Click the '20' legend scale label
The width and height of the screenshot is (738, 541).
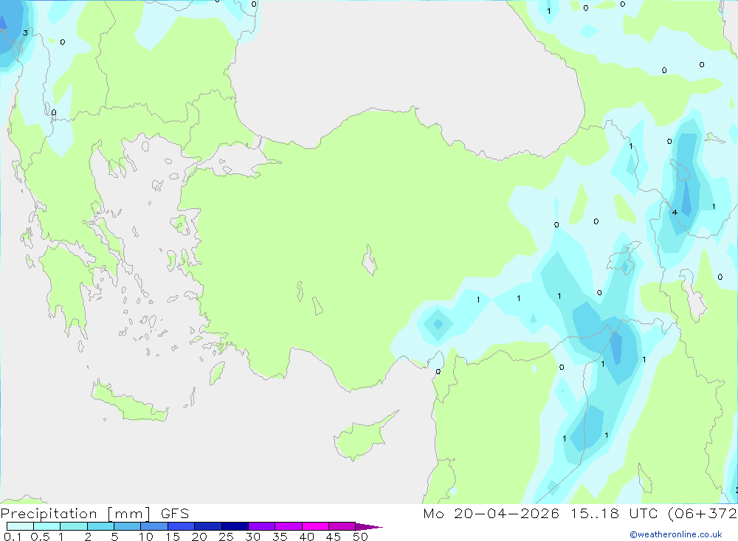coord(199,537)
